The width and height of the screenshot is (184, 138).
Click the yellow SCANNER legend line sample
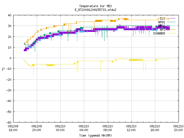click(171, 33)
